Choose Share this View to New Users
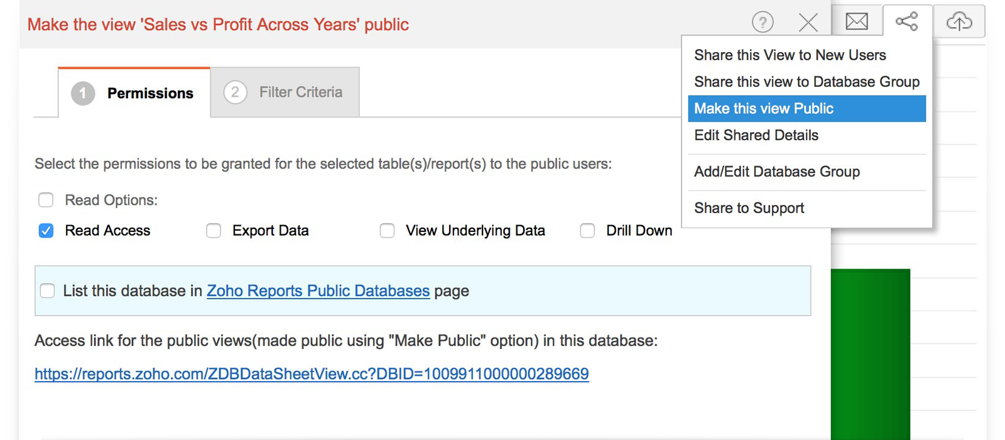1005x440 pixels. 790,55
